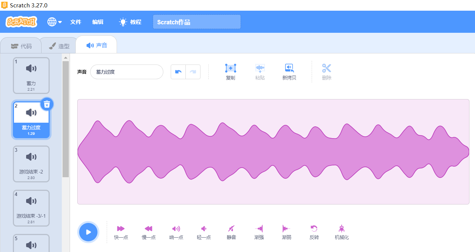Click the project title field Scratch作品
The height and width of the screenshot is (252, 475).
point(197,22)
